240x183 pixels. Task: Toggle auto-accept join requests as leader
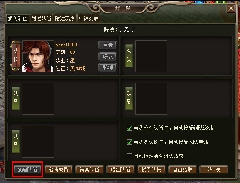coord(129,142)
